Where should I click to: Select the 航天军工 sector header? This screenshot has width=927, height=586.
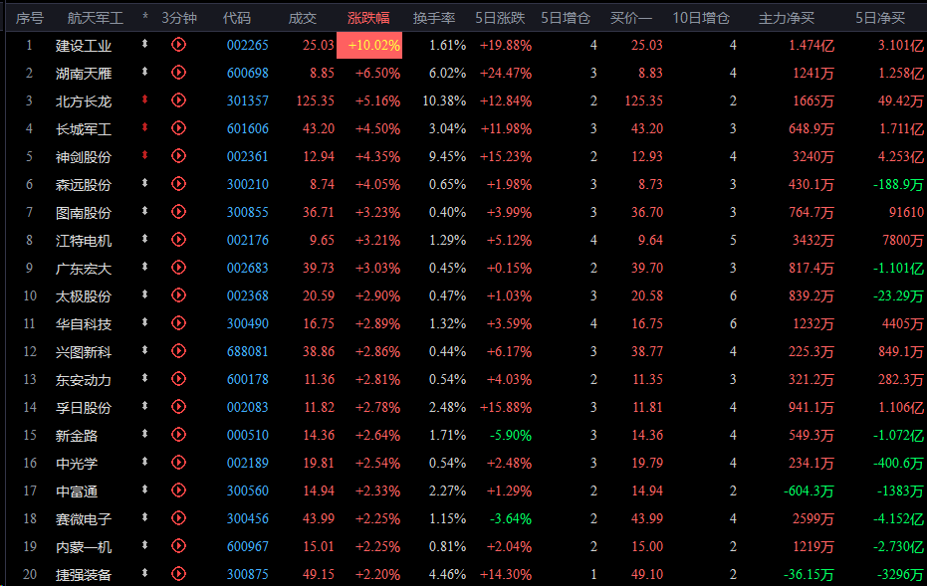[x=95, y=18]
